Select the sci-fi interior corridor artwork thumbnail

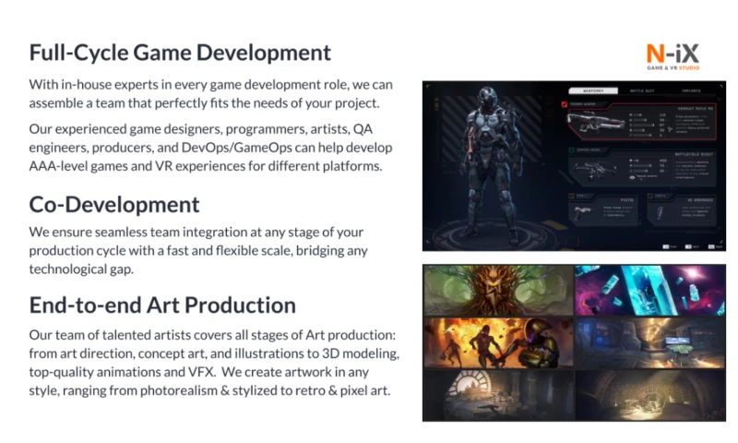pos(649,342)
